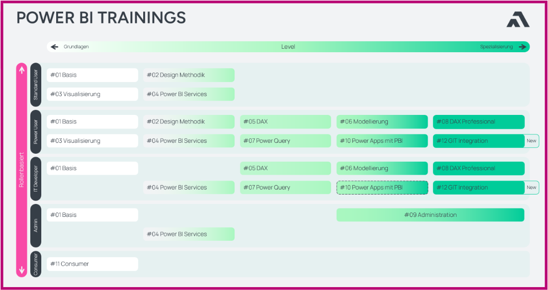The image size is (548, 290).
Task: Click the POWER BI TRAININGS title
Action: point(101,17)
